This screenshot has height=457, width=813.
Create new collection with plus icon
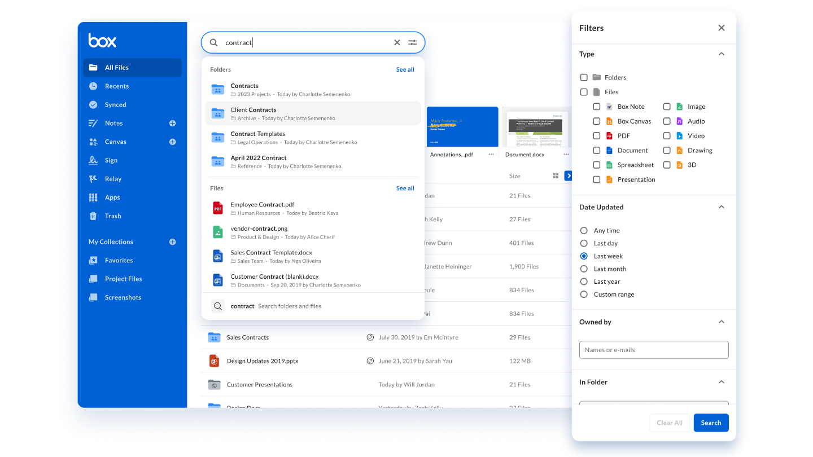172,241
